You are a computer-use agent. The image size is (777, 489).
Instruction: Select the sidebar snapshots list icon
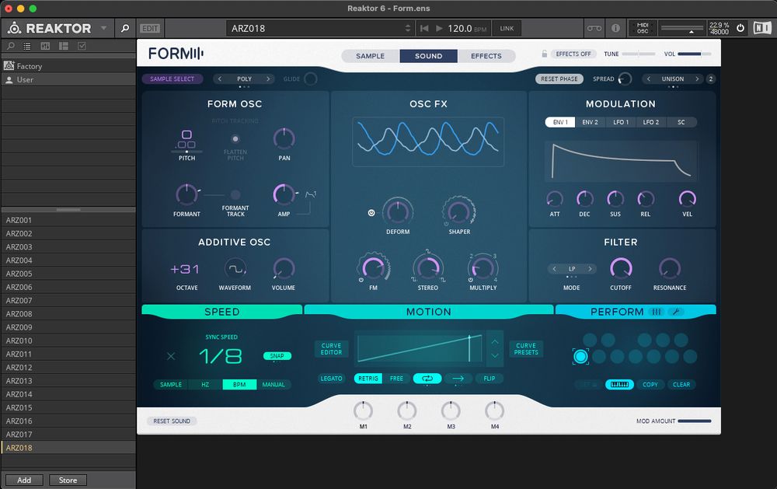(27, 46)
